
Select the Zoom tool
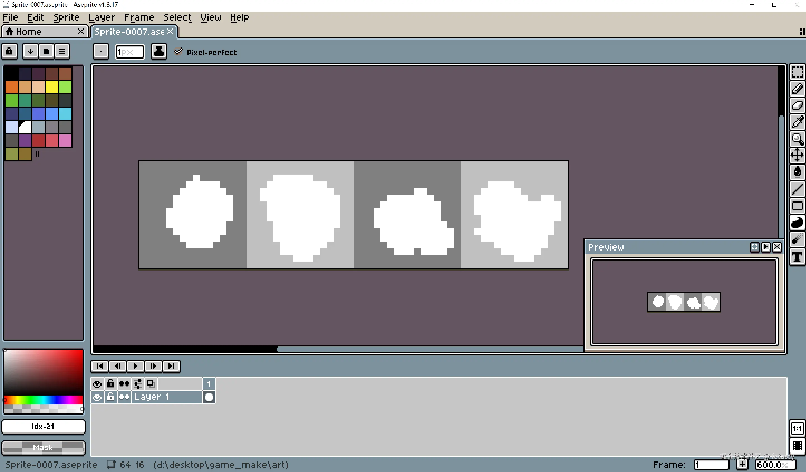coord(797,139)
